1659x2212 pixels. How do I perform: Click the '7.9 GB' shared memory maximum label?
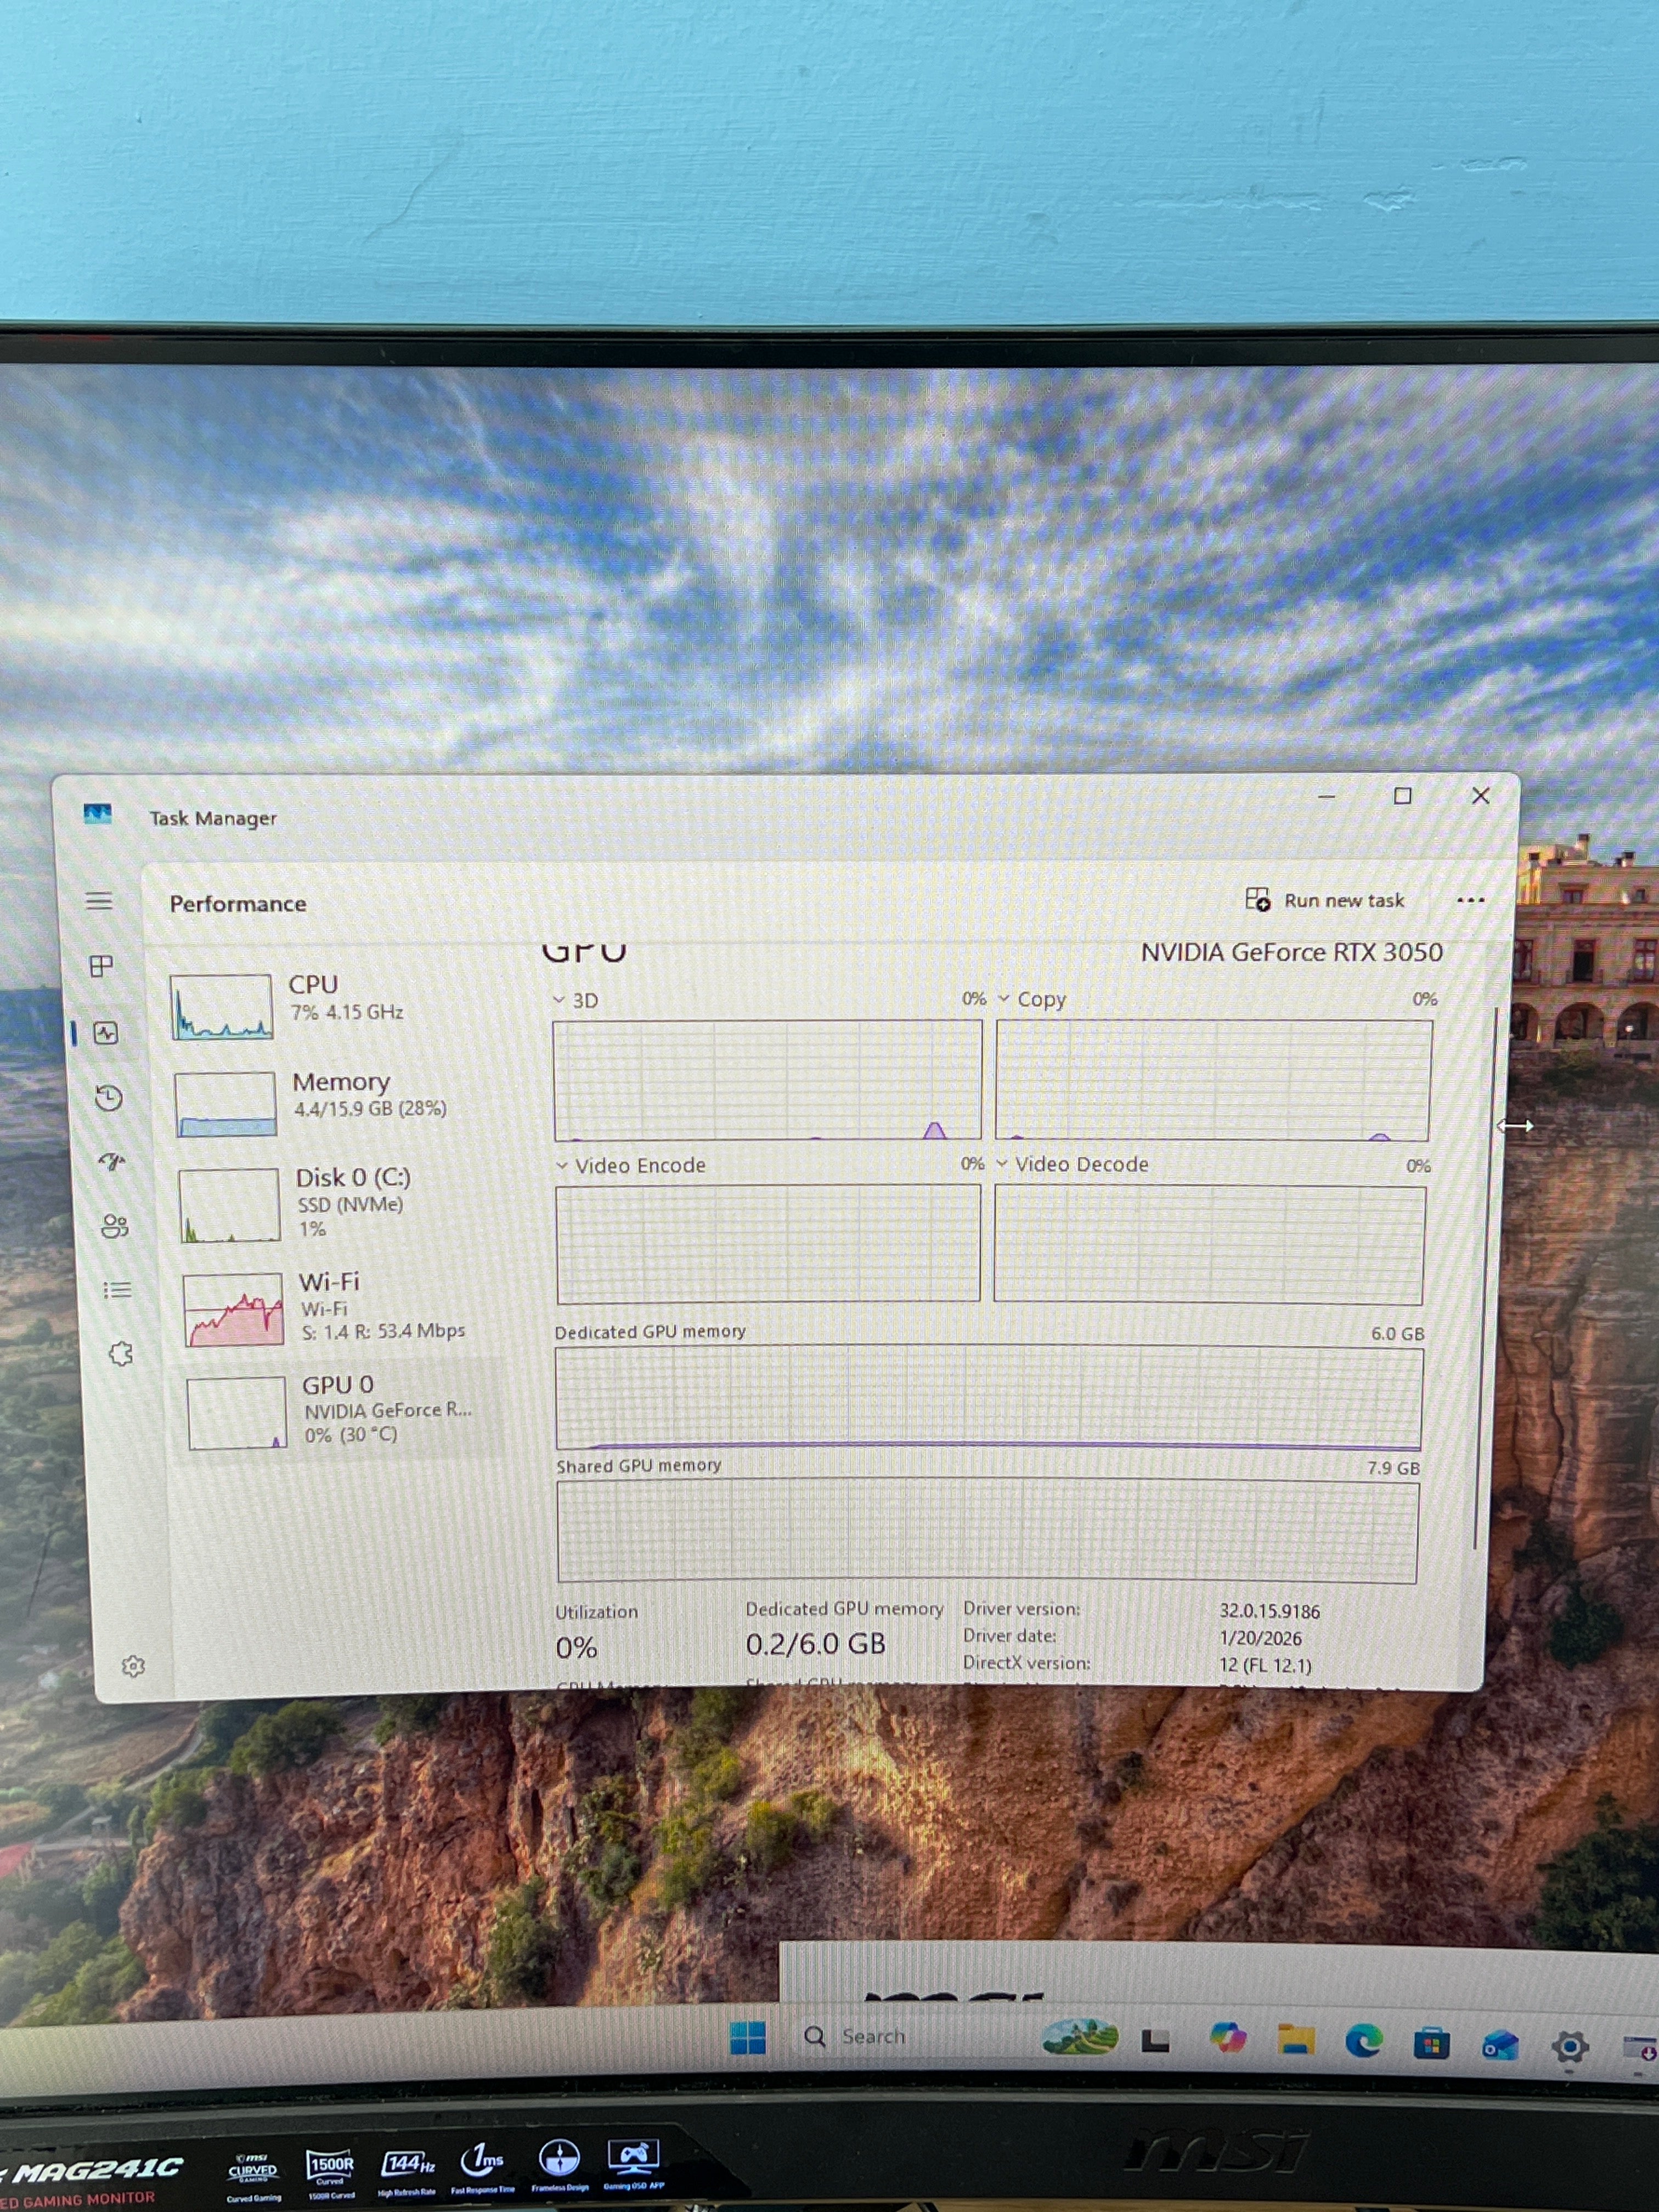pyautogui.click(x=1393, y=1468)
